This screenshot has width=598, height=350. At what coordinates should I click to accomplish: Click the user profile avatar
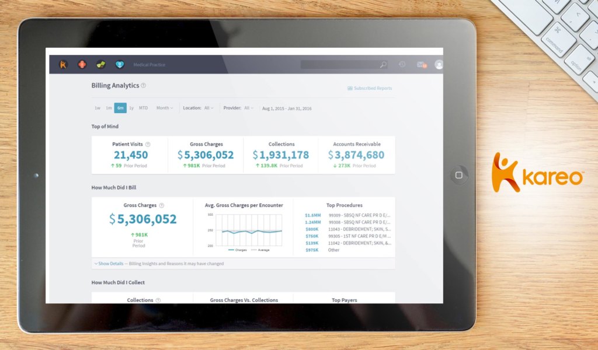[439, 65]
